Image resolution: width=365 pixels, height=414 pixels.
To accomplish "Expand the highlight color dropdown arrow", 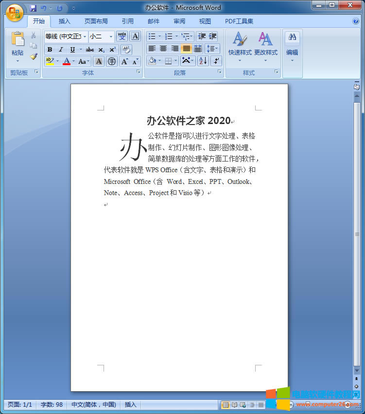I will click(58, 61).
